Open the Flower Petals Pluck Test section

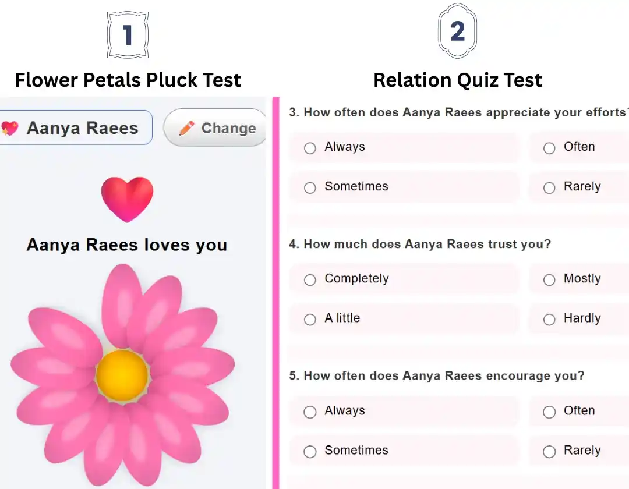pyautogui.click(x=127, y=80)
